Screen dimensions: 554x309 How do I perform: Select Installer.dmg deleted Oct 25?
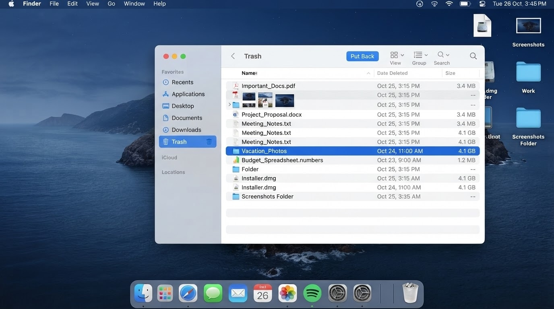coord(353,178)
